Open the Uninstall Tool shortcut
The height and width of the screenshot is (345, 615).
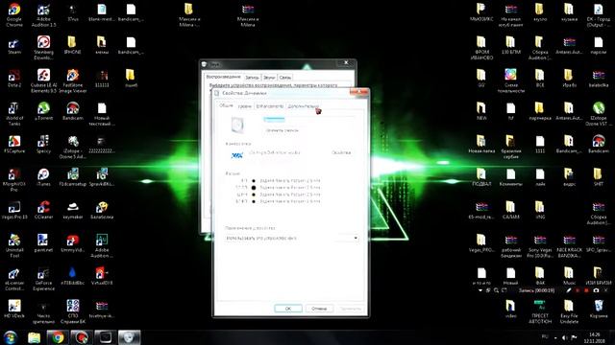click(14, 245)
